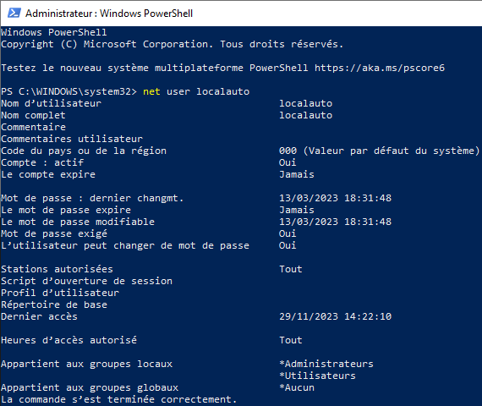Click the 'Compte : actif' Oui value
This screenshot has width=482, height=406.
pos(288,162)
